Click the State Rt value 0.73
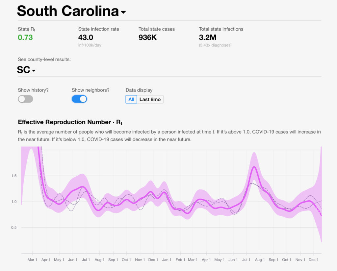337x271 pixels. 25,37
